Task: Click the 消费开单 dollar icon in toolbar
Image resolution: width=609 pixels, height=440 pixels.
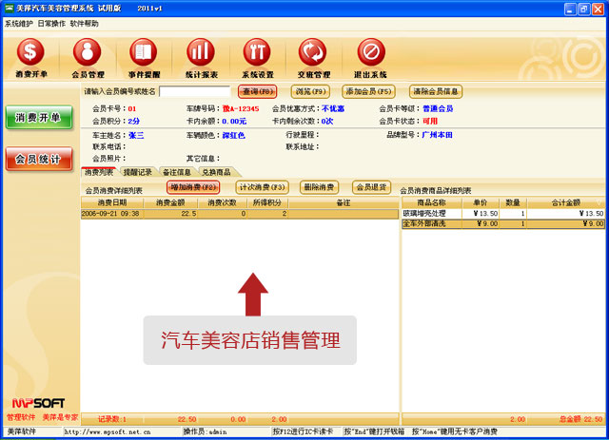Action: click(x=30, y=52)
